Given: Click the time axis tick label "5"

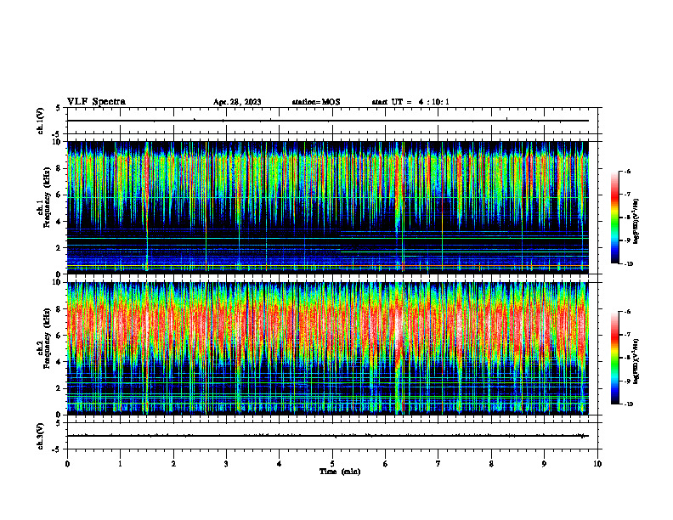Looking at the screenshot, I should tap(332, 464).
